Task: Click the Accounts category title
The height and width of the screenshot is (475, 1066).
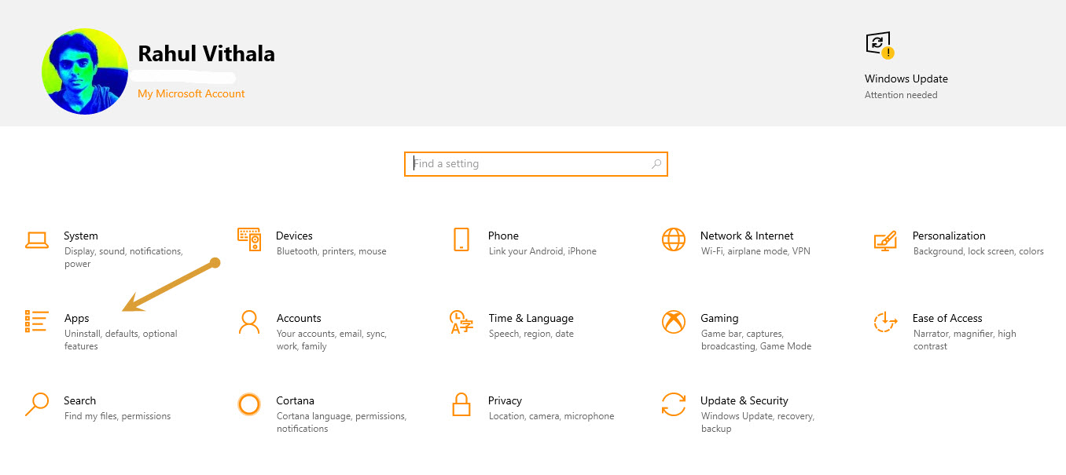Action: (299, 318)
